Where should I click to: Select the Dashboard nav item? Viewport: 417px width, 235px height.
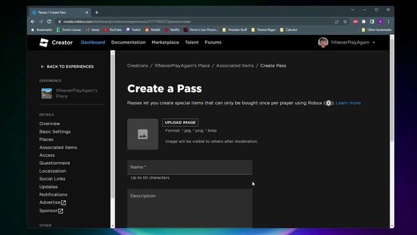point(93,42)
